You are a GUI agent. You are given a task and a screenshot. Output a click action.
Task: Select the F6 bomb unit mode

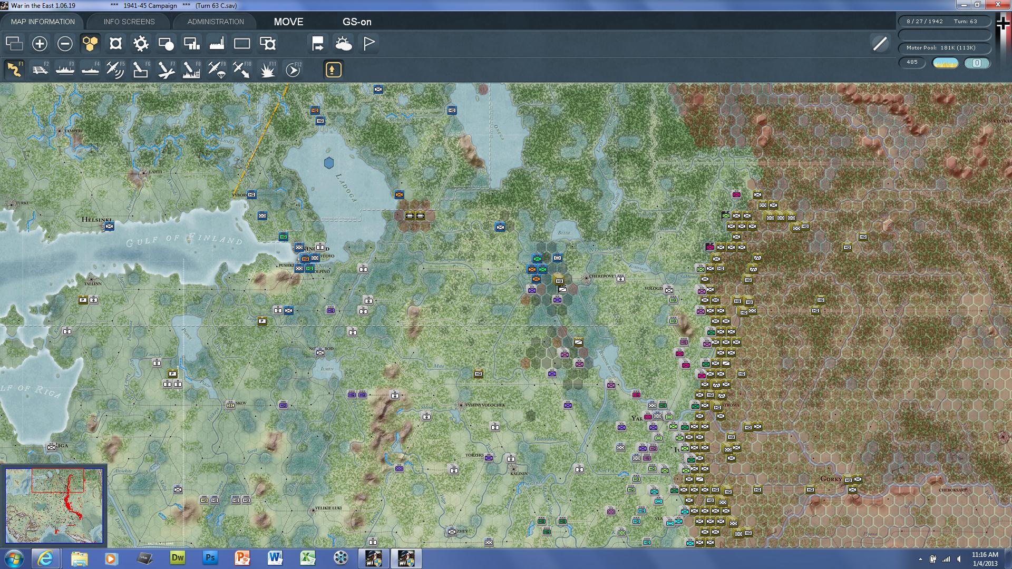141,70
